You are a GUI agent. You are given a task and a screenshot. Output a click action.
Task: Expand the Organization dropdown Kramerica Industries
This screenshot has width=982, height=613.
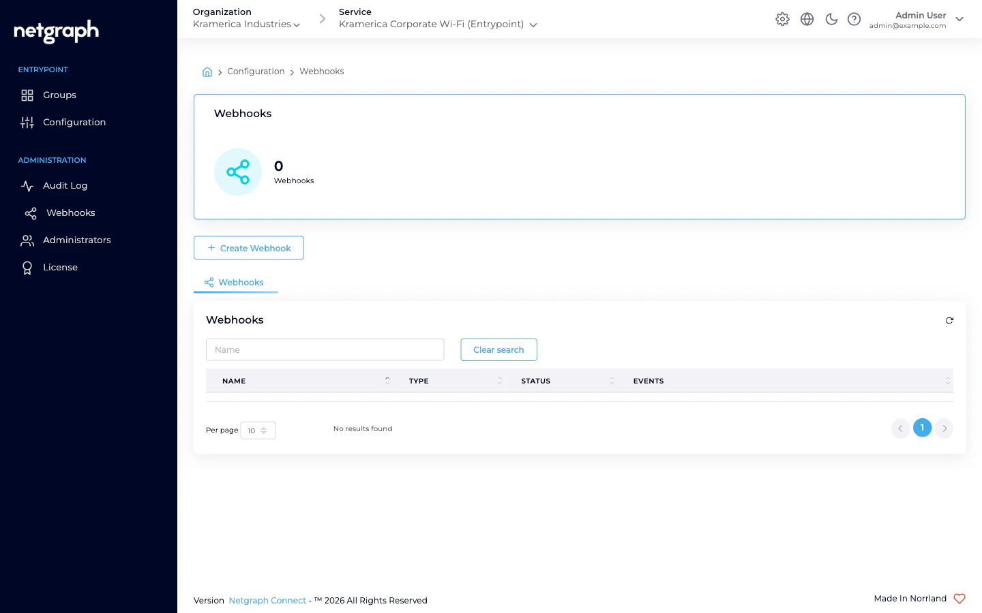pos(246,24)
